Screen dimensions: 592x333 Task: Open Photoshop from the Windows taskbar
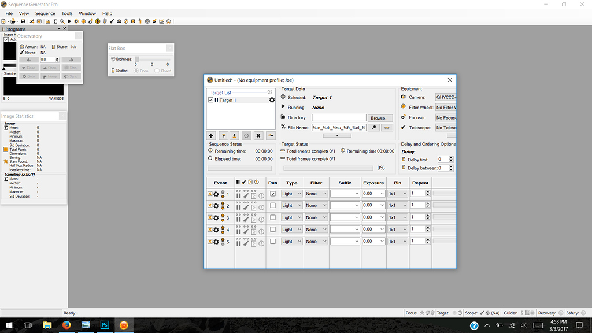[x=105, y=325]
